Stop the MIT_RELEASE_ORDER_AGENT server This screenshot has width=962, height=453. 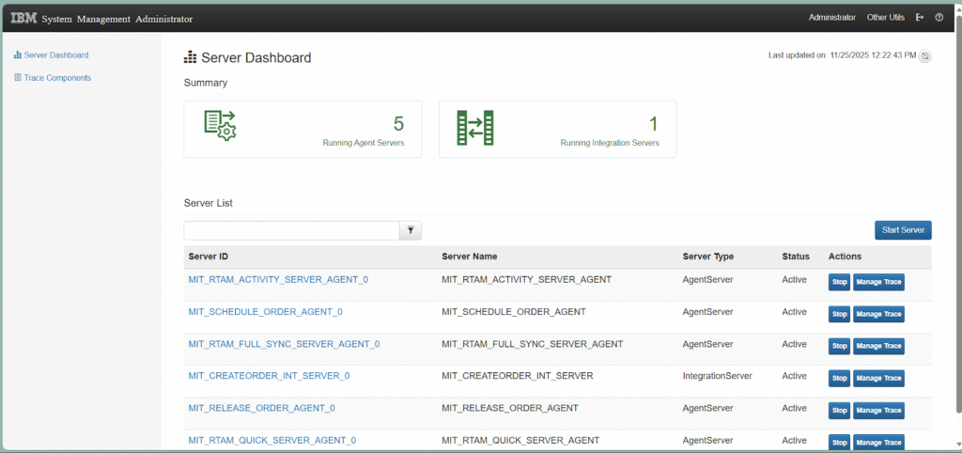pyautogui.click(x=839, y=410)
